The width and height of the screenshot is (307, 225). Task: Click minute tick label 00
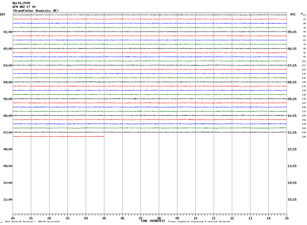pyautogui.click(x=13, y=218)
